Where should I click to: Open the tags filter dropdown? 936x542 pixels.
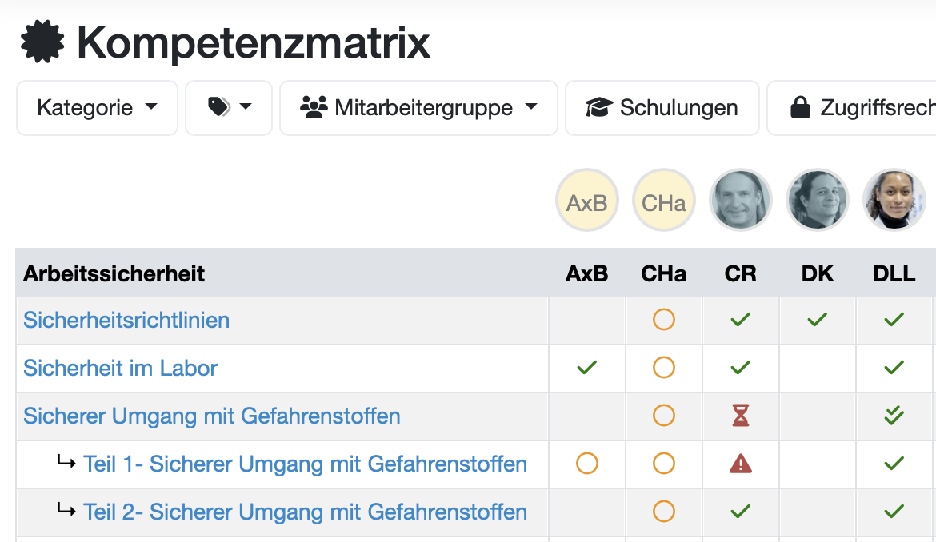coord(229,107)
